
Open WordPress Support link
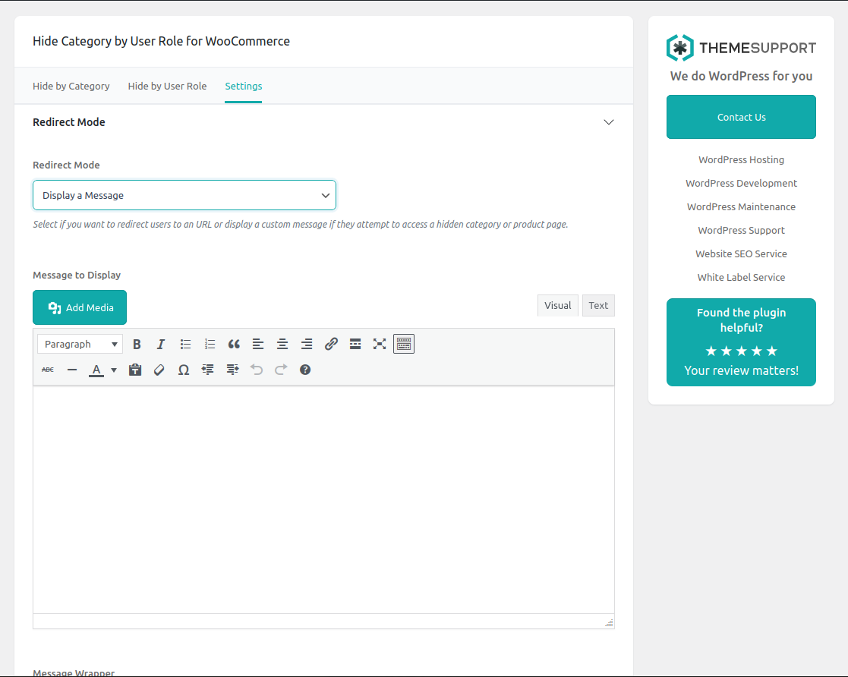click(x=741, y=231)
